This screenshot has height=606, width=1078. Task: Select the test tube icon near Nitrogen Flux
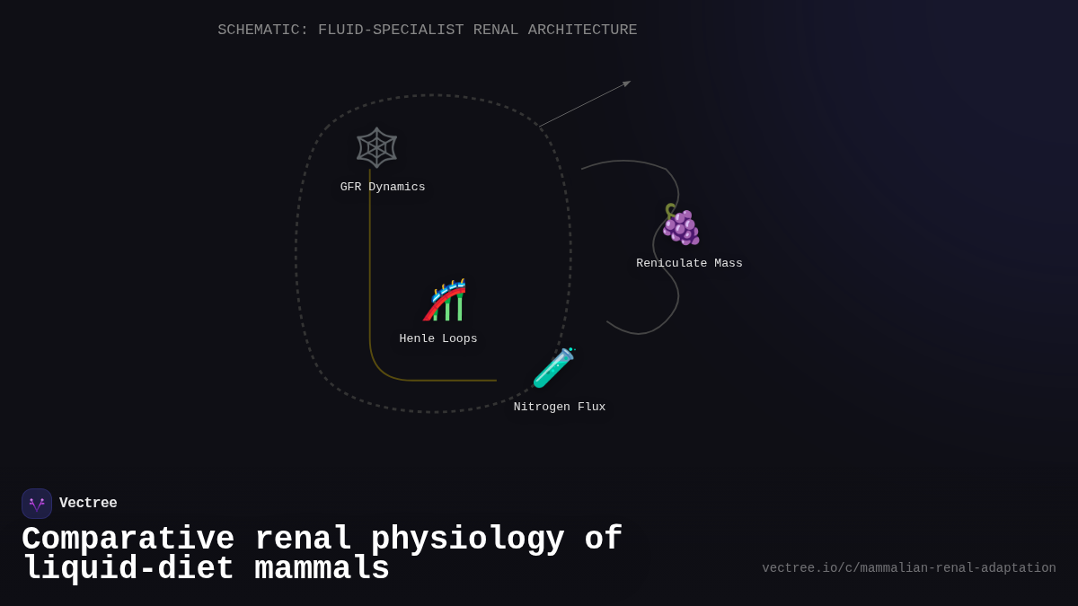(x=554, y=367)
